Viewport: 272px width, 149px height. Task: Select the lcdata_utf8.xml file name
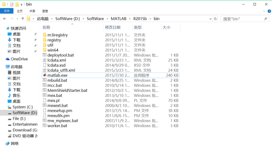pyautogui.click(x=61, y=70)
